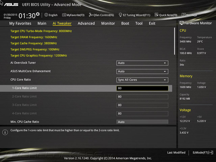This screenshot has width=216, height=162.
Task: Switch to EzMode(F7)
Action: (203, 153)
